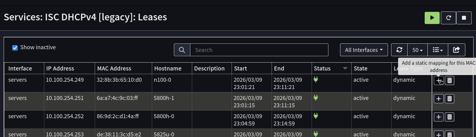Click start time 2026/03/09 23:01:21
The width and height of the screenshot is (476, 137).
[x=248, y=84]
